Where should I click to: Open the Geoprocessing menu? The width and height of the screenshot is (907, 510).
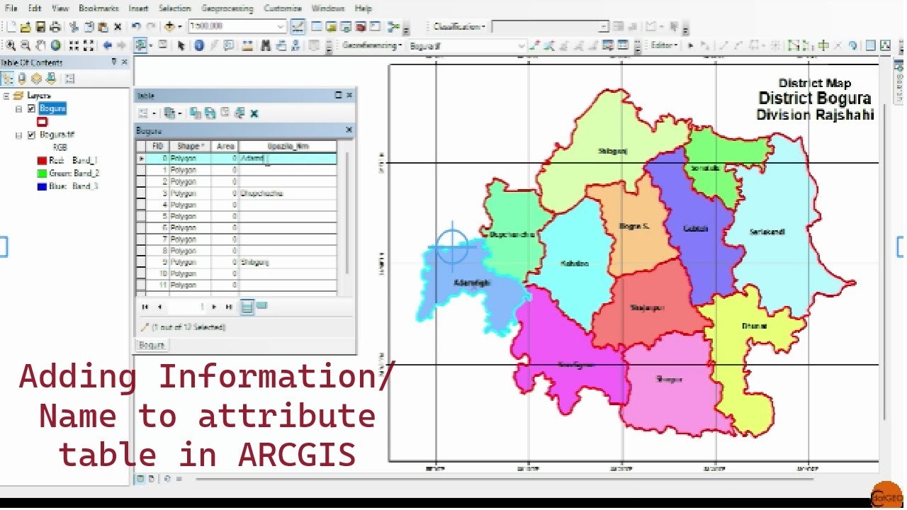227,8
